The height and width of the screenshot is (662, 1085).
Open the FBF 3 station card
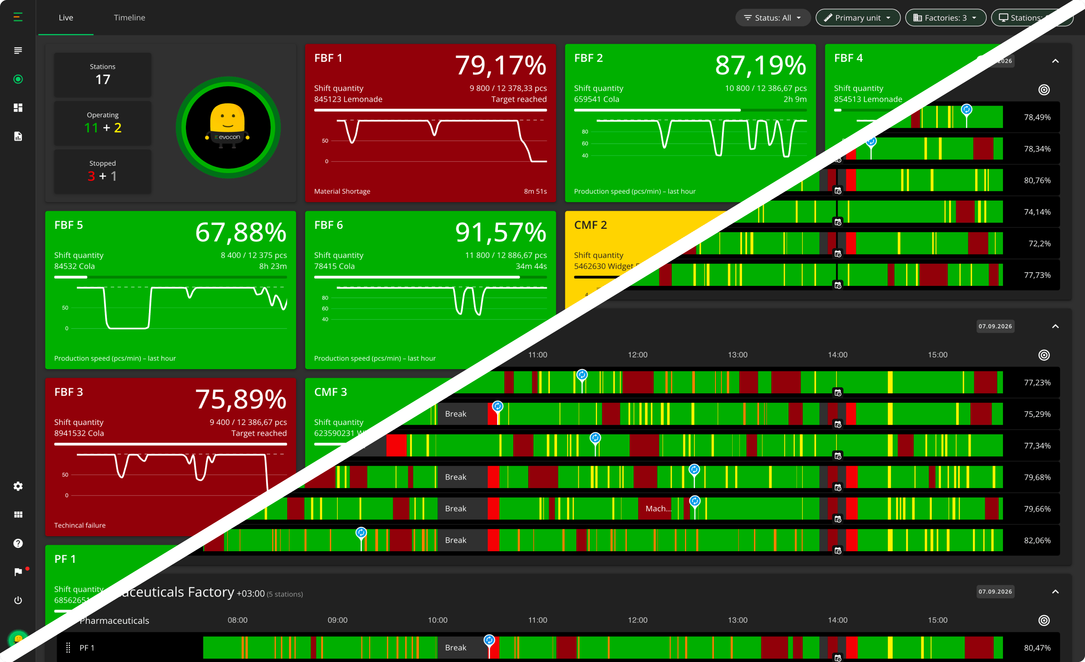coord(170,457)
